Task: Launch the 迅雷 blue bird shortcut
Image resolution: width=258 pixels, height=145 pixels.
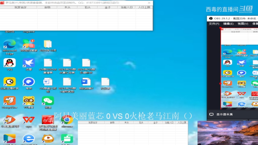Action: (29, 64)
